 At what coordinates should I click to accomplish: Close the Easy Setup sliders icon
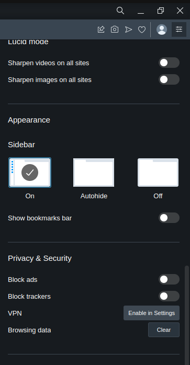(x=179, y=29)
